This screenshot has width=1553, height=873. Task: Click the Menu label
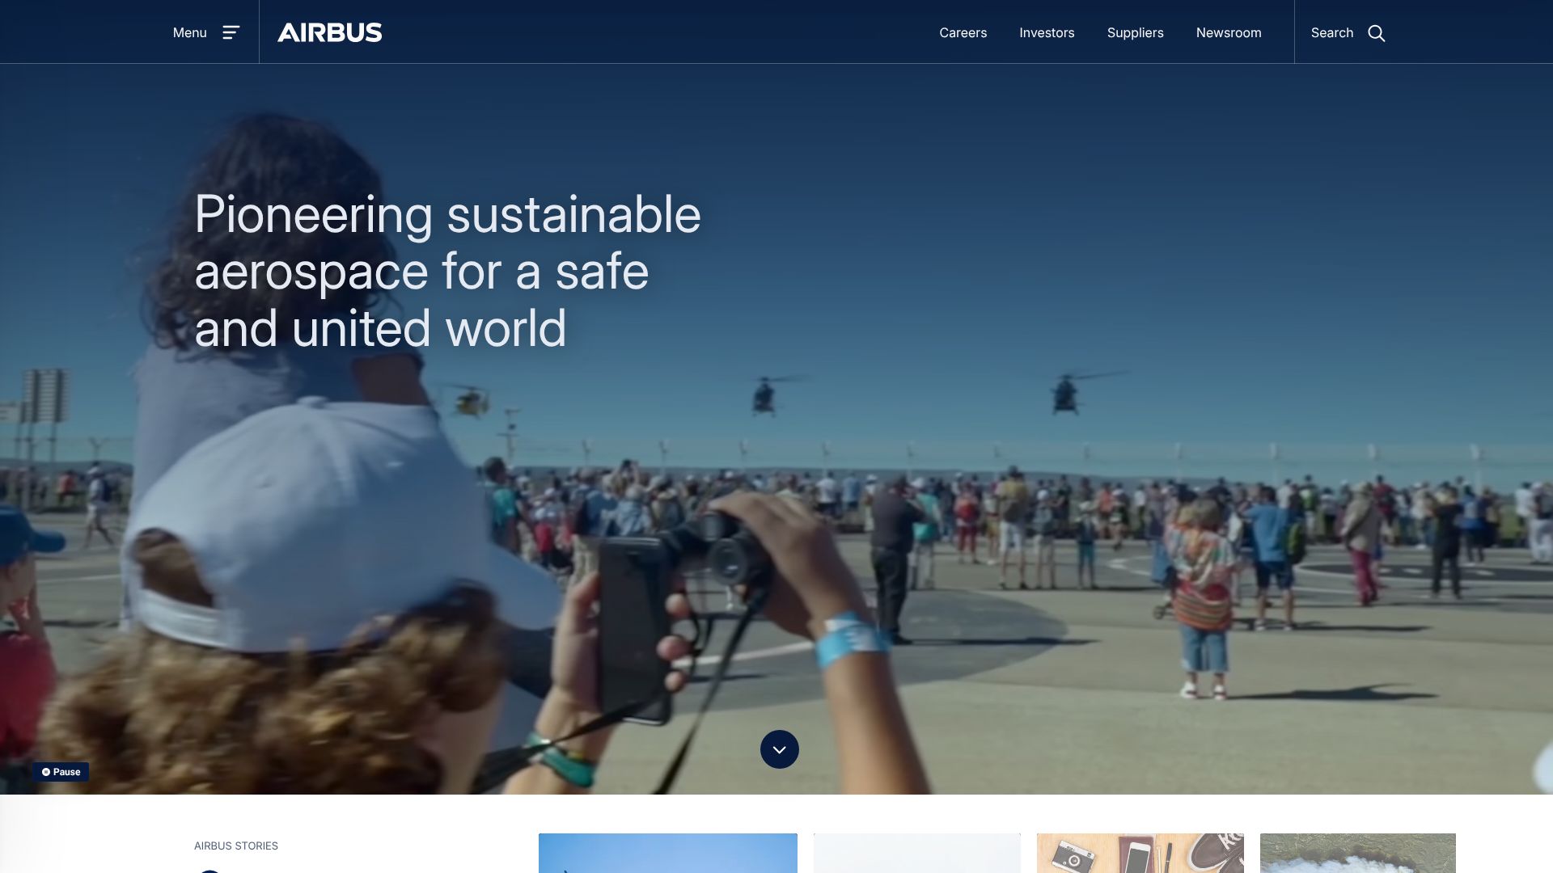tap(189, 32)
